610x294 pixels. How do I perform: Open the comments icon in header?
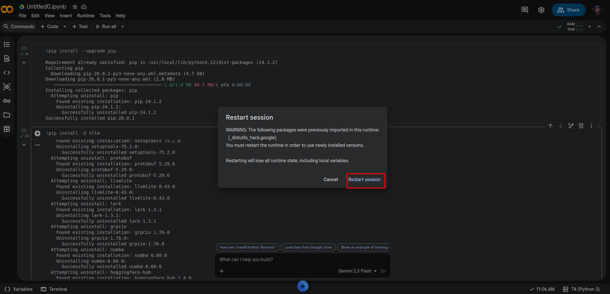pos(525,10)
